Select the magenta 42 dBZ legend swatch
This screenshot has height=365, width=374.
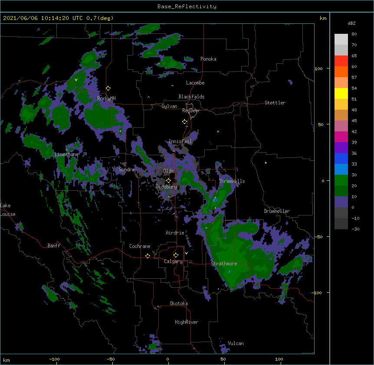pyautogui.click(x=341, y=137)
